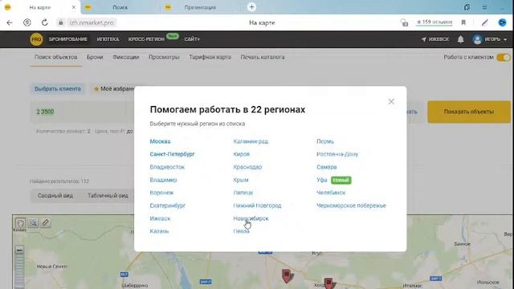The width and height of the screenshot is (514, 289).
Task: Pick Киров from the list
Action: click(x=241, y=154)
